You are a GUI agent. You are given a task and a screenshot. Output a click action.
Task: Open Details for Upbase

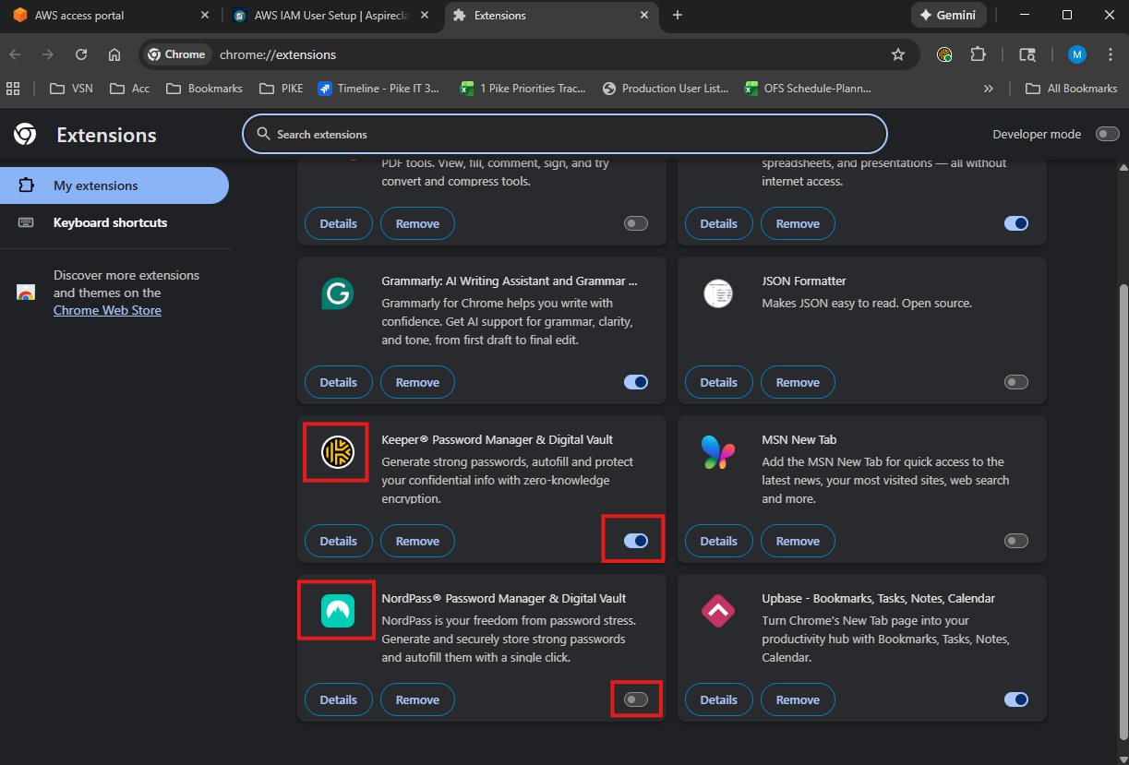(x=718, y=699)
